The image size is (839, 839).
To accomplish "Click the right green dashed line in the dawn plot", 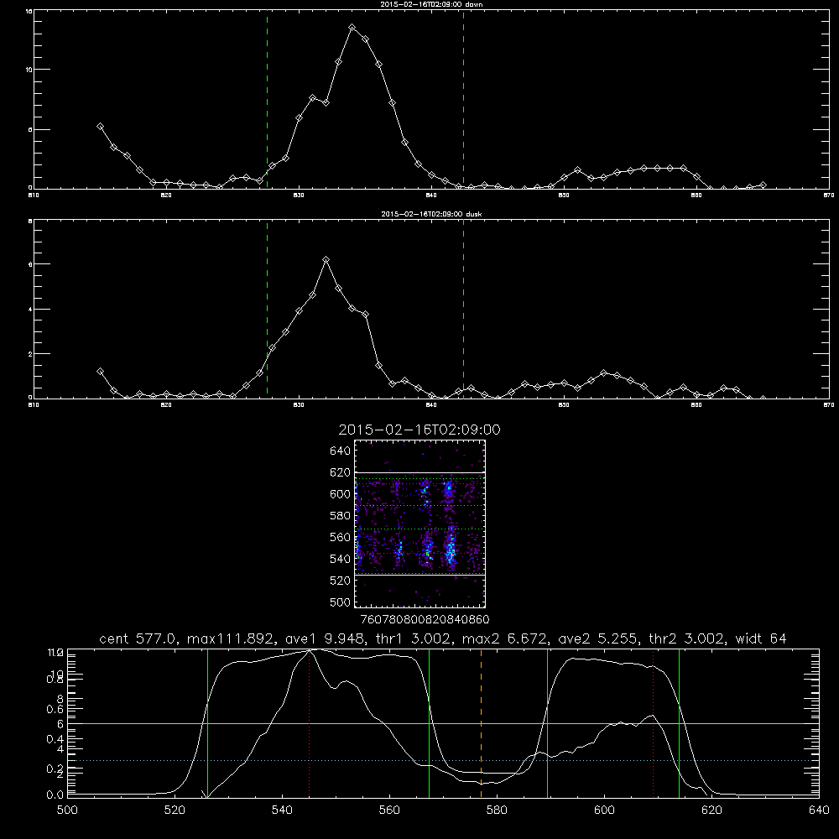I will click(463, 100).
